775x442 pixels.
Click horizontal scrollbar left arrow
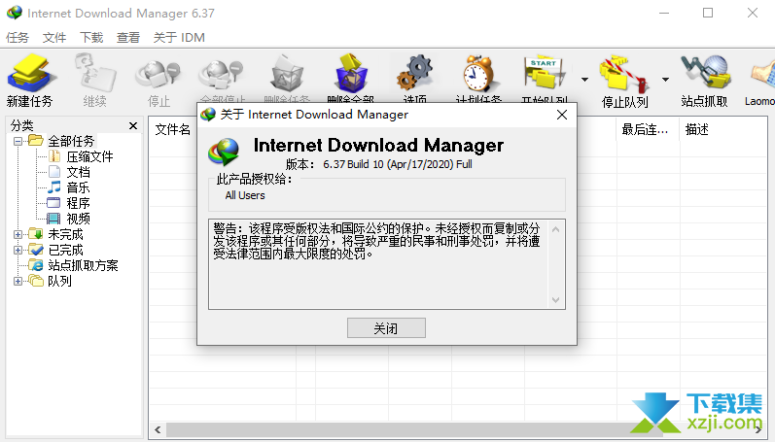[x=158, y=429]
